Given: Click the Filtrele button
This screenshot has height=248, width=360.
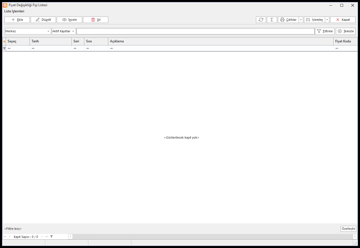Looking at the screenshot, I should point(325,31).
